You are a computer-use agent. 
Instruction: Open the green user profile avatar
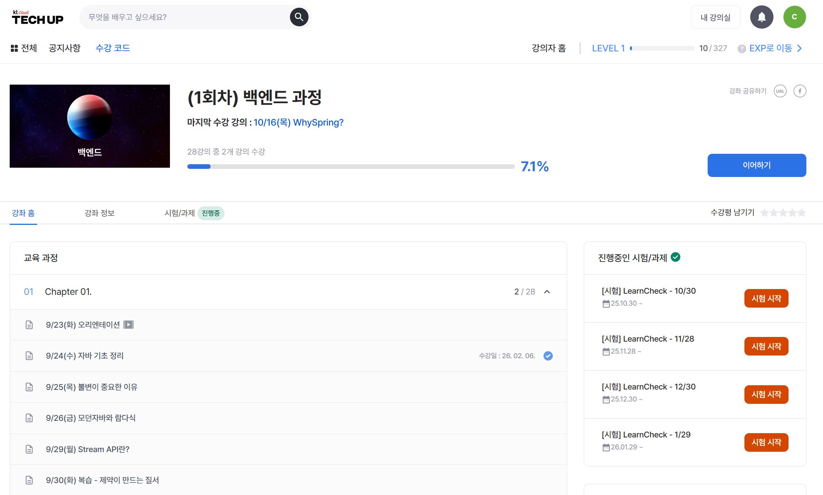[x=794, y=17]
